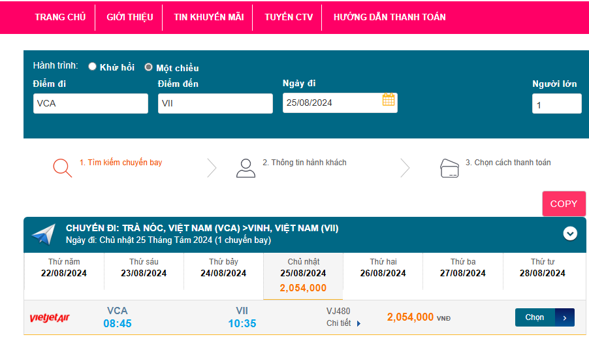The width and height of the screenshot is (589, 337).
Task: Open Hướng Dẫn Thanh Toán menu item
Action: coord(389,17)
